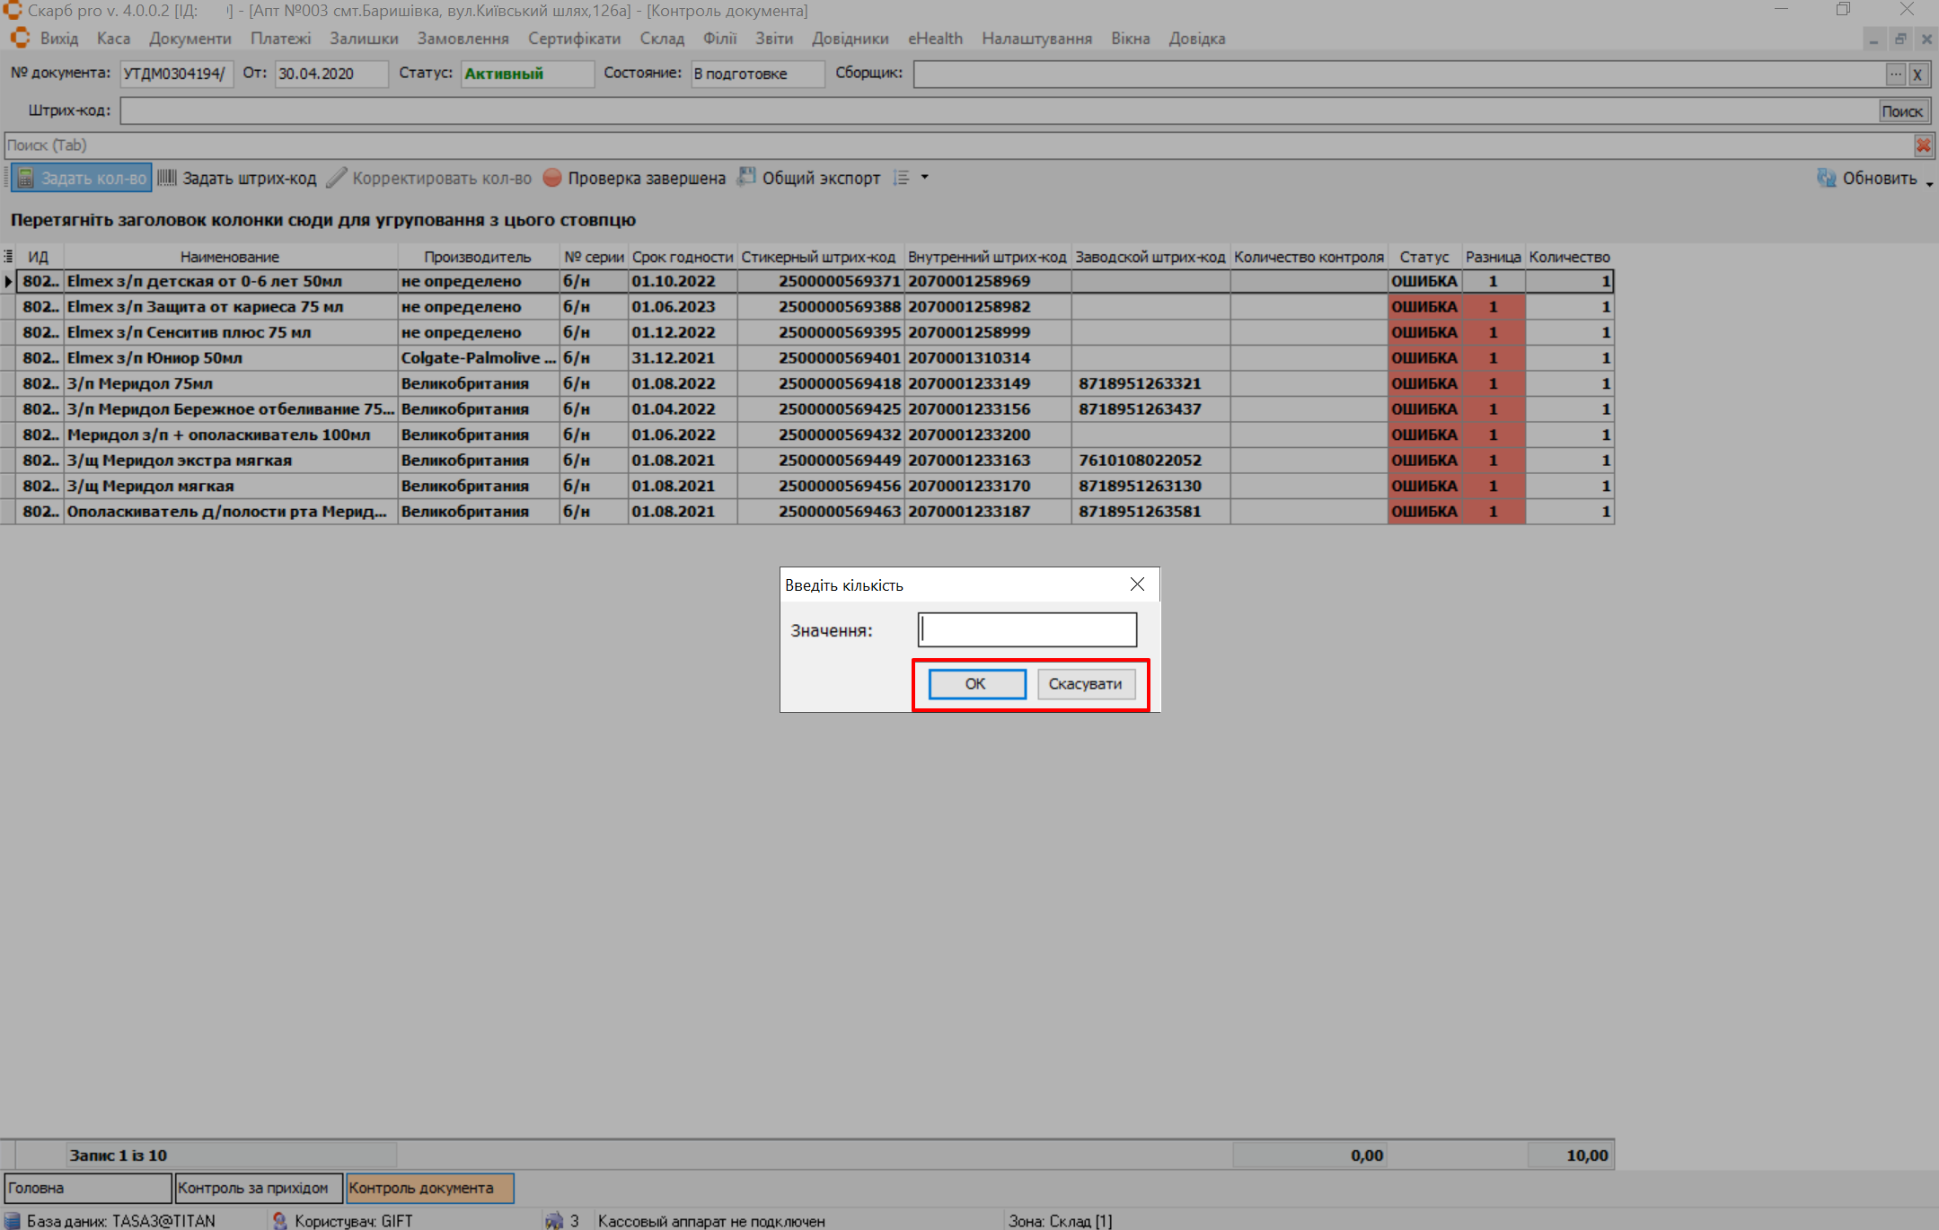This screenshot has height=1230, width=1939.
Task: Click the pencil 'Корректировать кол-во' icon
Action: [x=337, y=178]
